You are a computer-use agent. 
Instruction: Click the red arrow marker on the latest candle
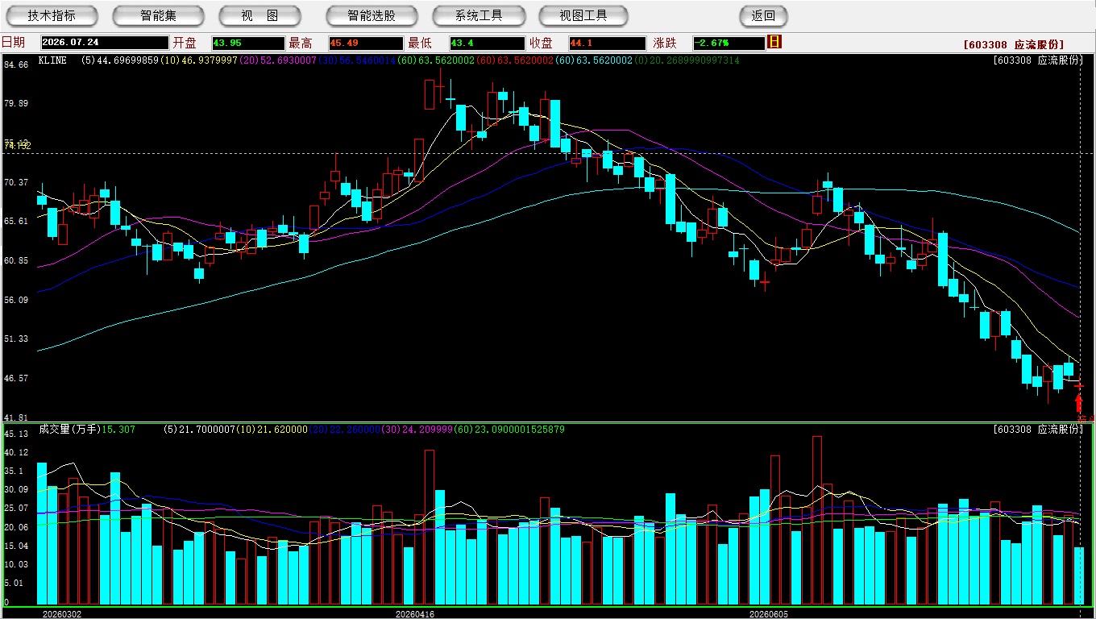pos(1079,401)
